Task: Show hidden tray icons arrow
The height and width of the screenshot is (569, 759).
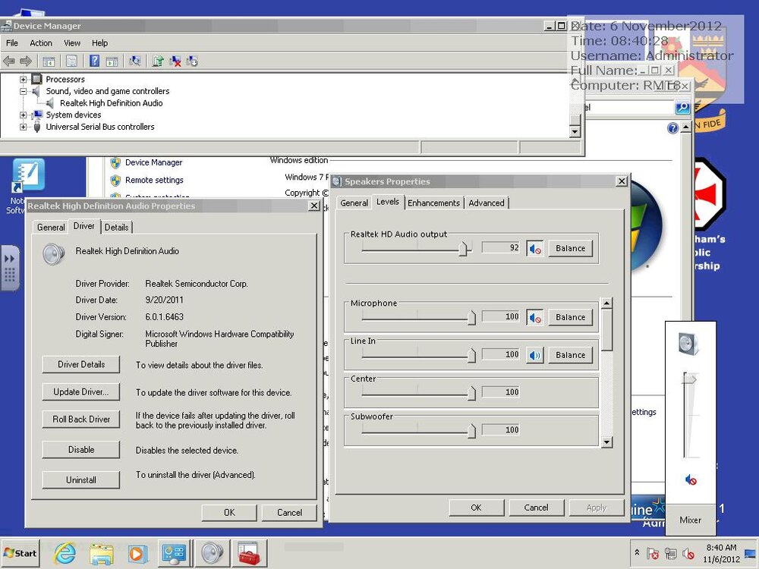Action: click(637, 552)
